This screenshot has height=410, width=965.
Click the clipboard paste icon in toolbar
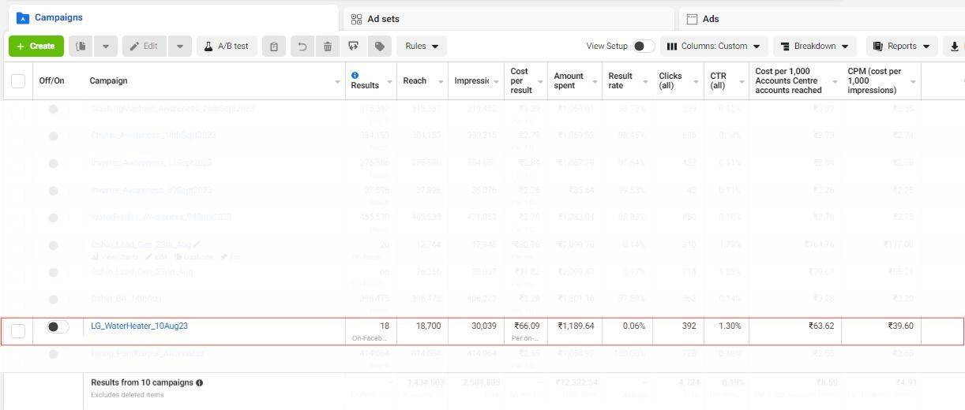click(274, 47)
